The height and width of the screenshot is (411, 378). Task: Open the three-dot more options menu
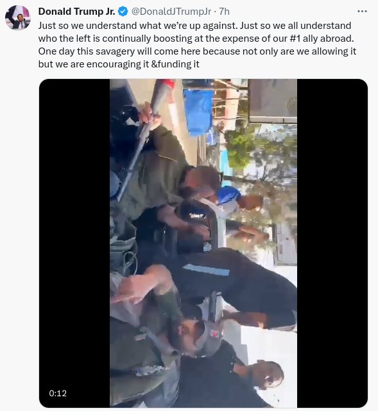point(362,12)
